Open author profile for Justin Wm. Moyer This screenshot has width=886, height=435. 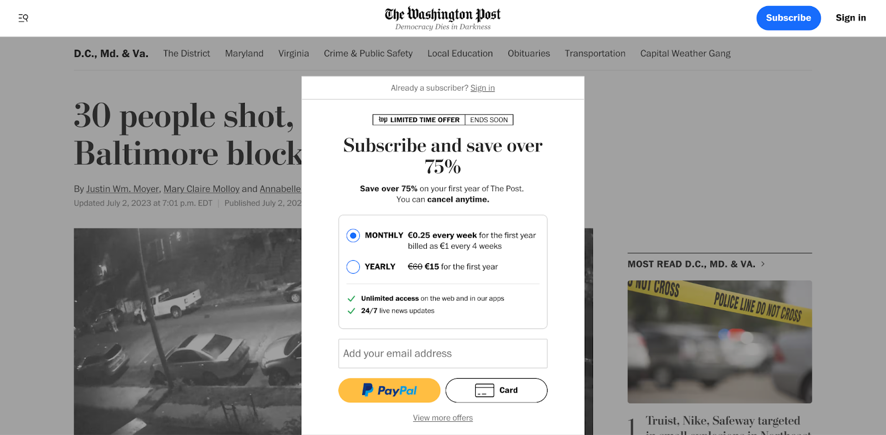coord(122,188)
